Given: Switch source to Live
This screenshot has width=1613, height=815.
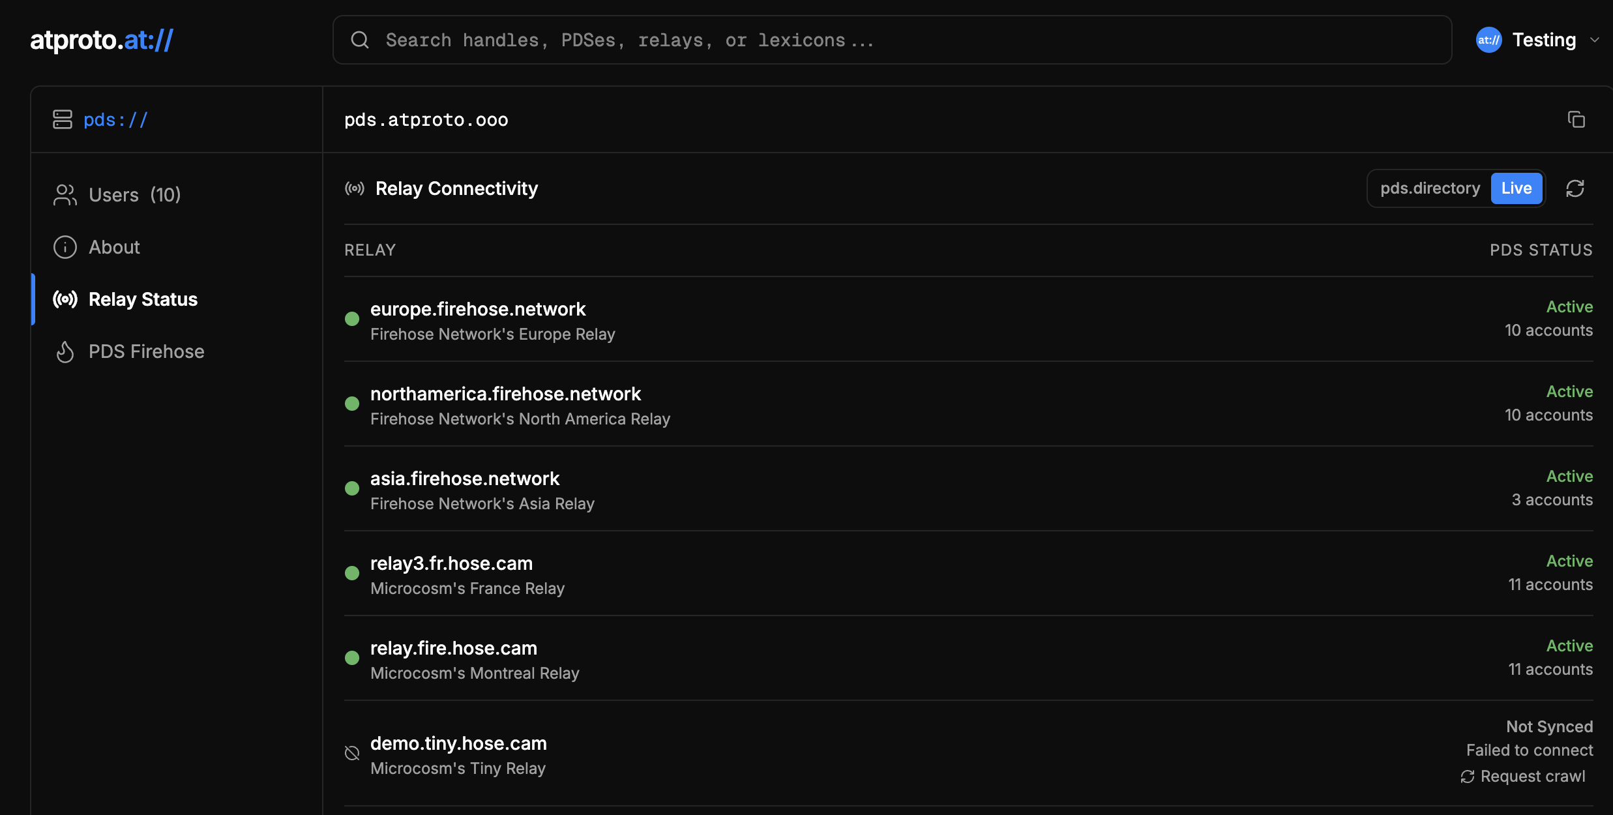Looking at the screenshot, I should [1516, 188].
